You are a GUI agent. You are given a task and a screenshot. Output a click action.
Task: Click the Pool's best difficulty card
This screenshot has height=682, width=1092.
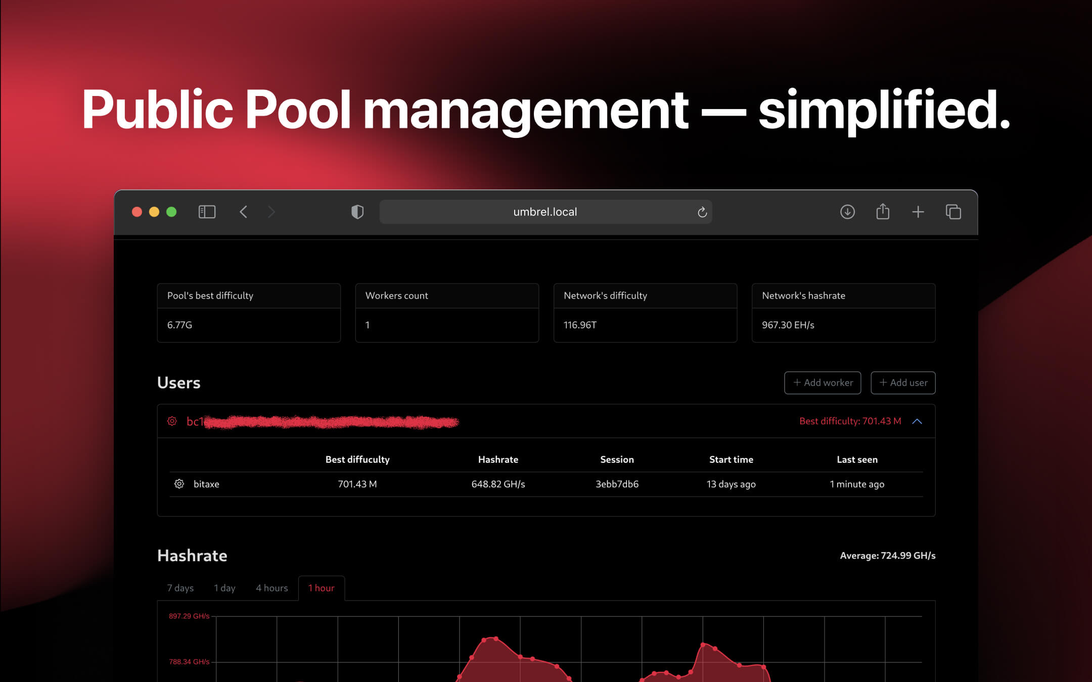(249, 313)
